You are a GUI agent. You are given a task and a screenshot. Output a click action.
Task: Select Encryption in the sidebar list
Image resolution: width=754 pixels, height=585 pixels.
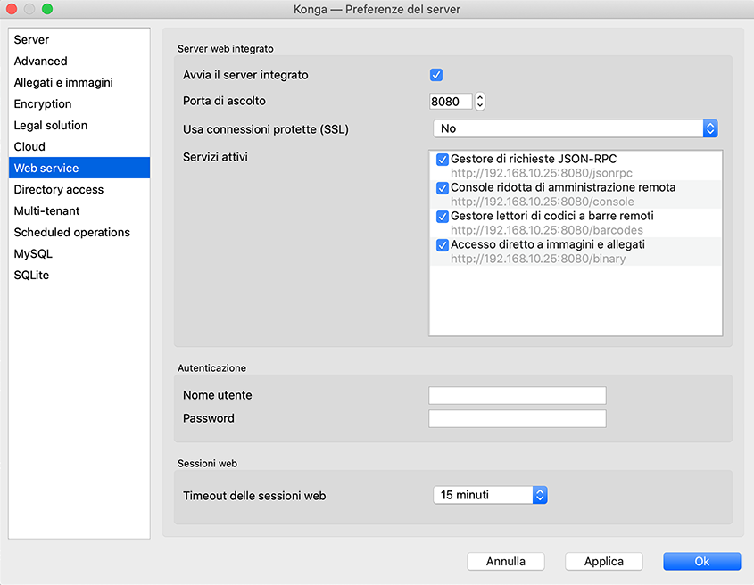pos(43,104)
